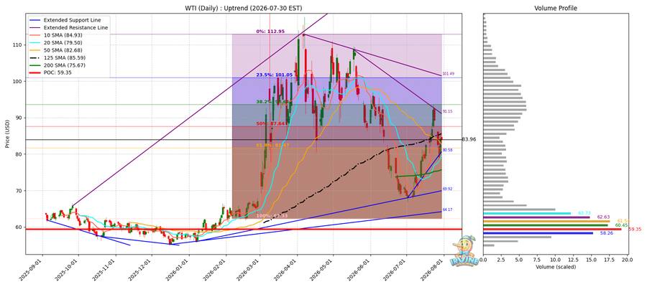The image size is (647, 287).
Task: Click the 17.5 tick on the volume axis
Action: (x=610, y=260)
